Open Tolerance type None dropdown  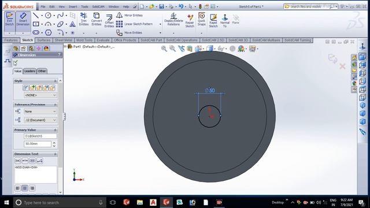40,112
